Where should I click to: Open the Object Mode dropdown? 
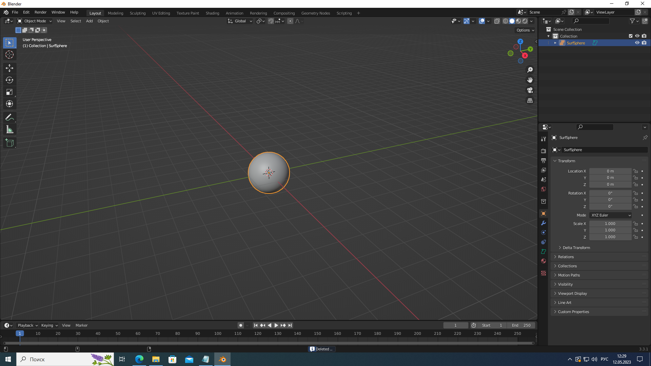pyautogui.click(x=35, y=21)
